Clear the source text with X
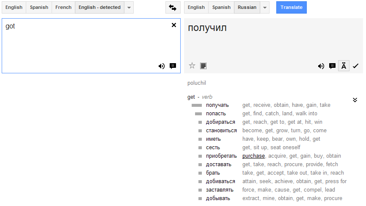The height and width of the screenshot is (206, 366). coord(174,25)
